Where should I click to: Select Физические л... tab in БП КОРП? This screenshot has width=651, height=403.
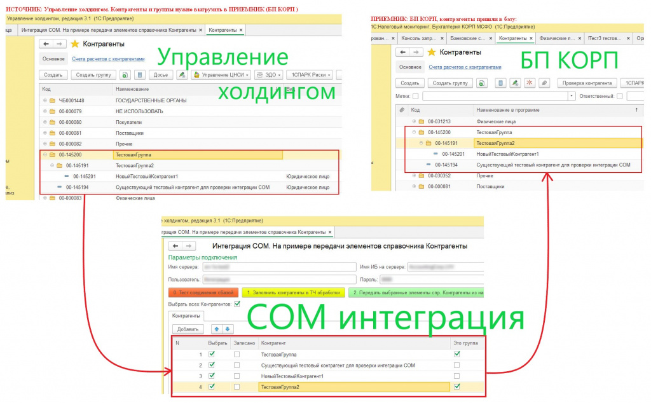pos(559,38)
